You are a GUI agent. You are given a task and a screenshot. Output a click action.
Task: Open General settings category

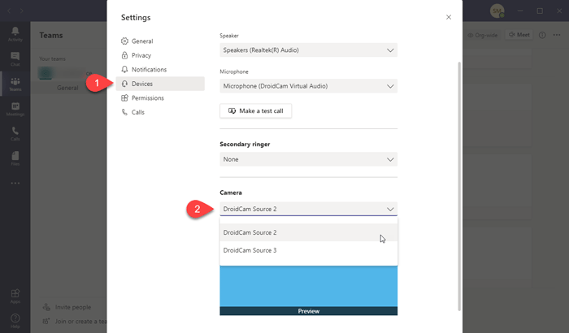click(x=160, y=41)
